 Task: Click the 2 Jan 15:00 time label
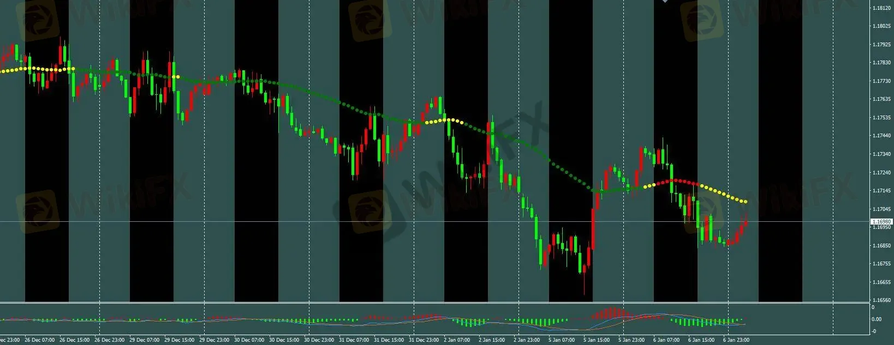click(491, 340)
